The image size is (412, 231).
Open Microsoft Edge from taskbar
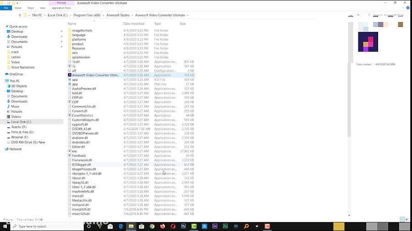point(120,226)
